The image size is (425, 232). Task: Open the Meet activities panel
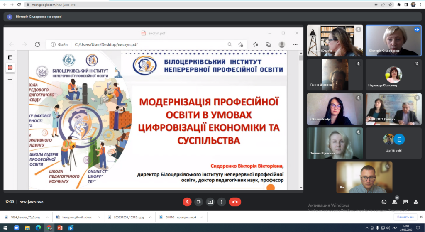coord(416,202)
